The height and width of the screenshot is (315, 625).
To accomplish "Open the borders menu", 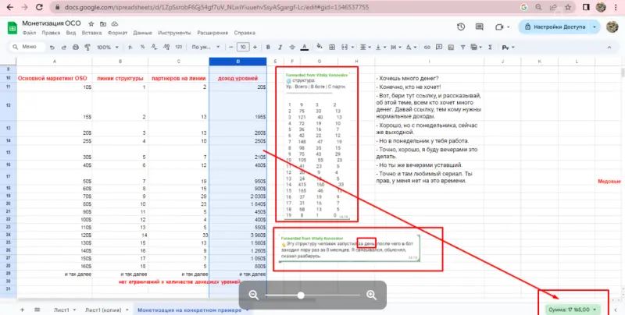I will (331, 47).
